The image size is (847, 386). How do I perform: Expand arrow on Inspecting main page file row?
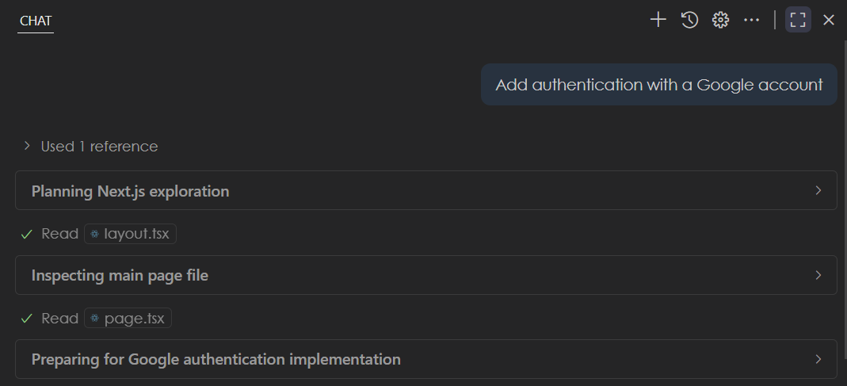[x=818, y=275]
